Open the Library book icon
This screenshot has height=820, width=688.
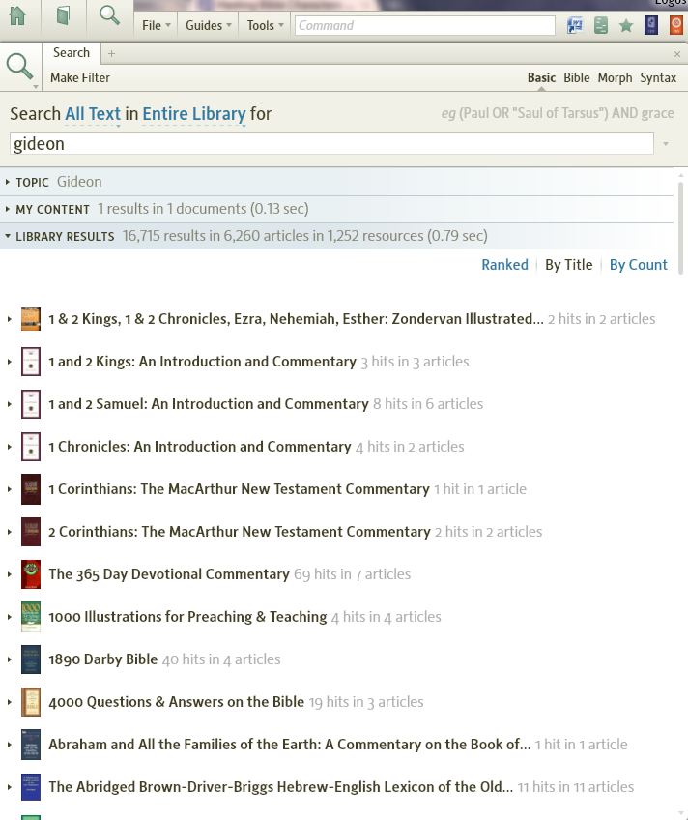pyautogui.click(x=63, y=15)
